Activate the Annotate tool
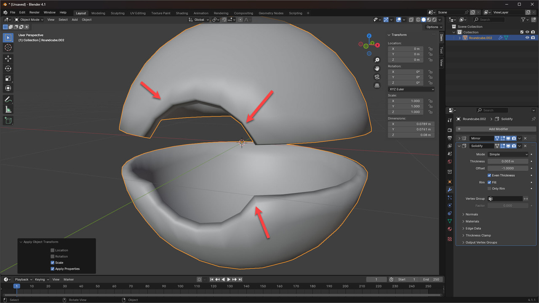This screenshot has height=303, width=539. [8, 100]
